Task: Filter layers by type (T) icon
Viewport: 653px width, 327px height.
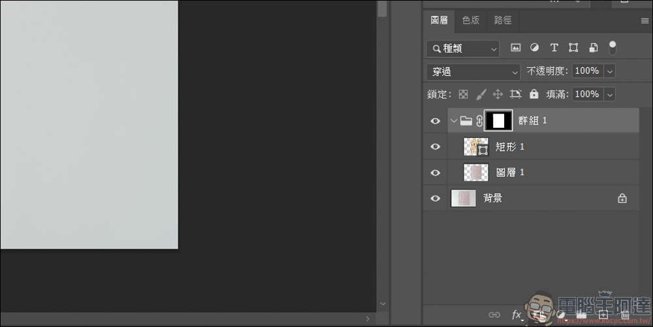Action: pyautogui.click(x=554, y=48)
